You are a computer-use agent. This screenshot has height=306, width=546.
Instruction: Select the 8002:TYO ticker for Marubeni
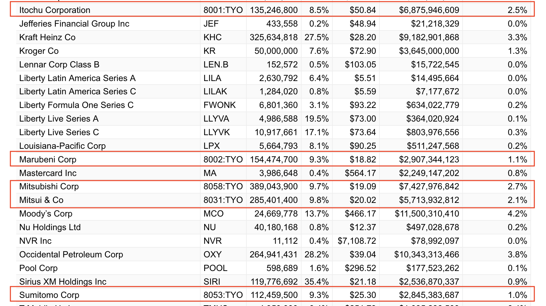(x=223, y=159)
